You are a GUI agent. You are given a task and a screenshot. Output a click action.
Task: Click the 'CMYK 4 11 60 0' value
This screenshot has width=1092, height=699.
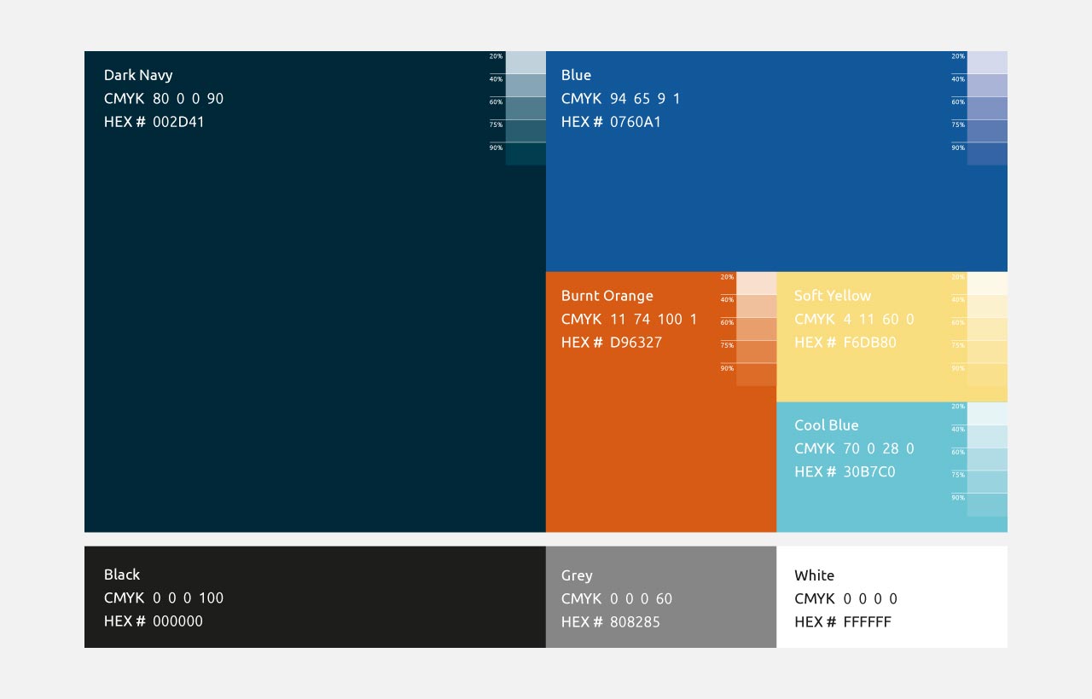click(854, 320)
